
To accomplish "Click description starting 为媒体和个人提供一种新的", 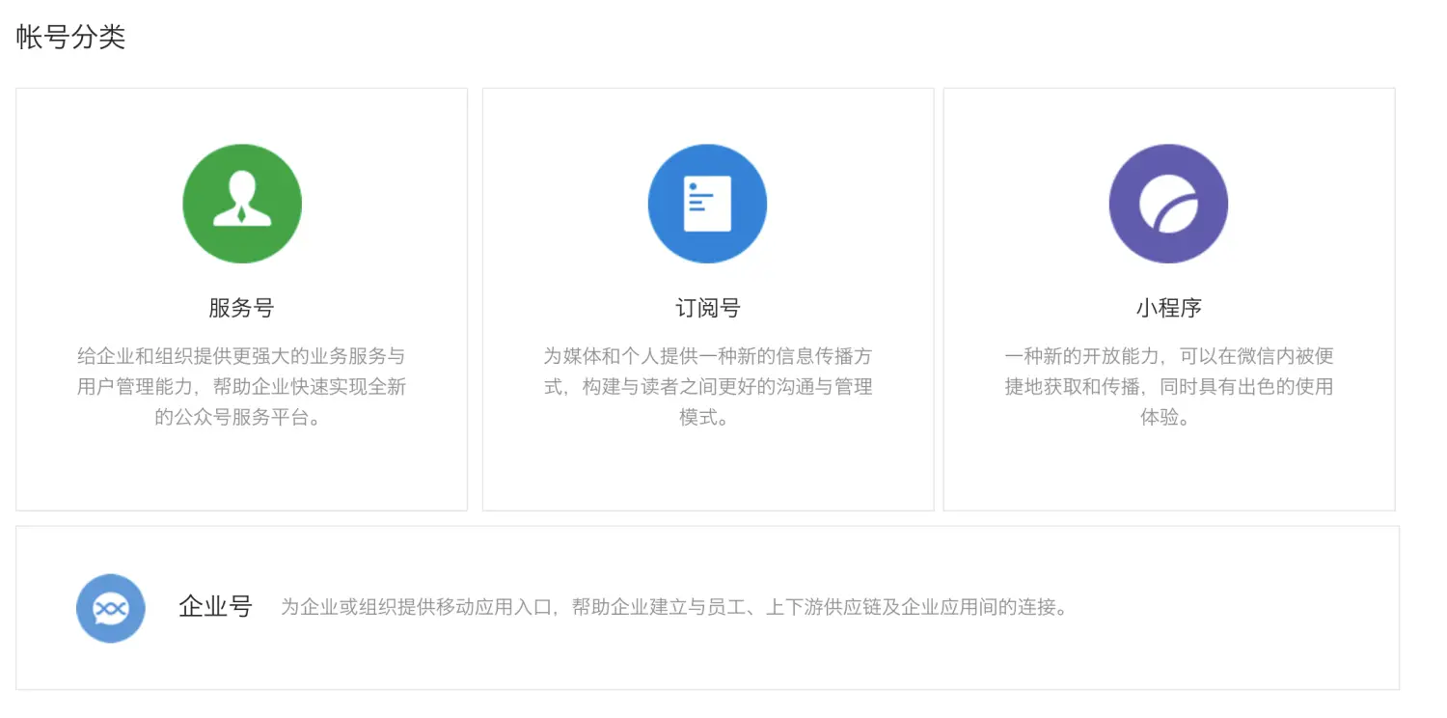I will coord(707,387).
